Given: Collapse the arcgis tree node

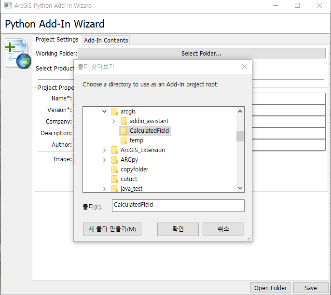Looking at the screenshot, I should tap(104, 111).
